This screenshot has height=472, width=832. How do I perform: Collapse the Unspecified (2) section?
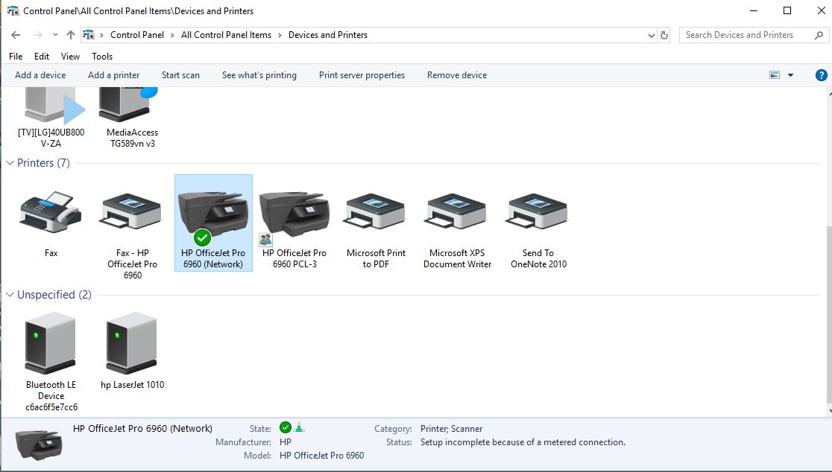9,295
